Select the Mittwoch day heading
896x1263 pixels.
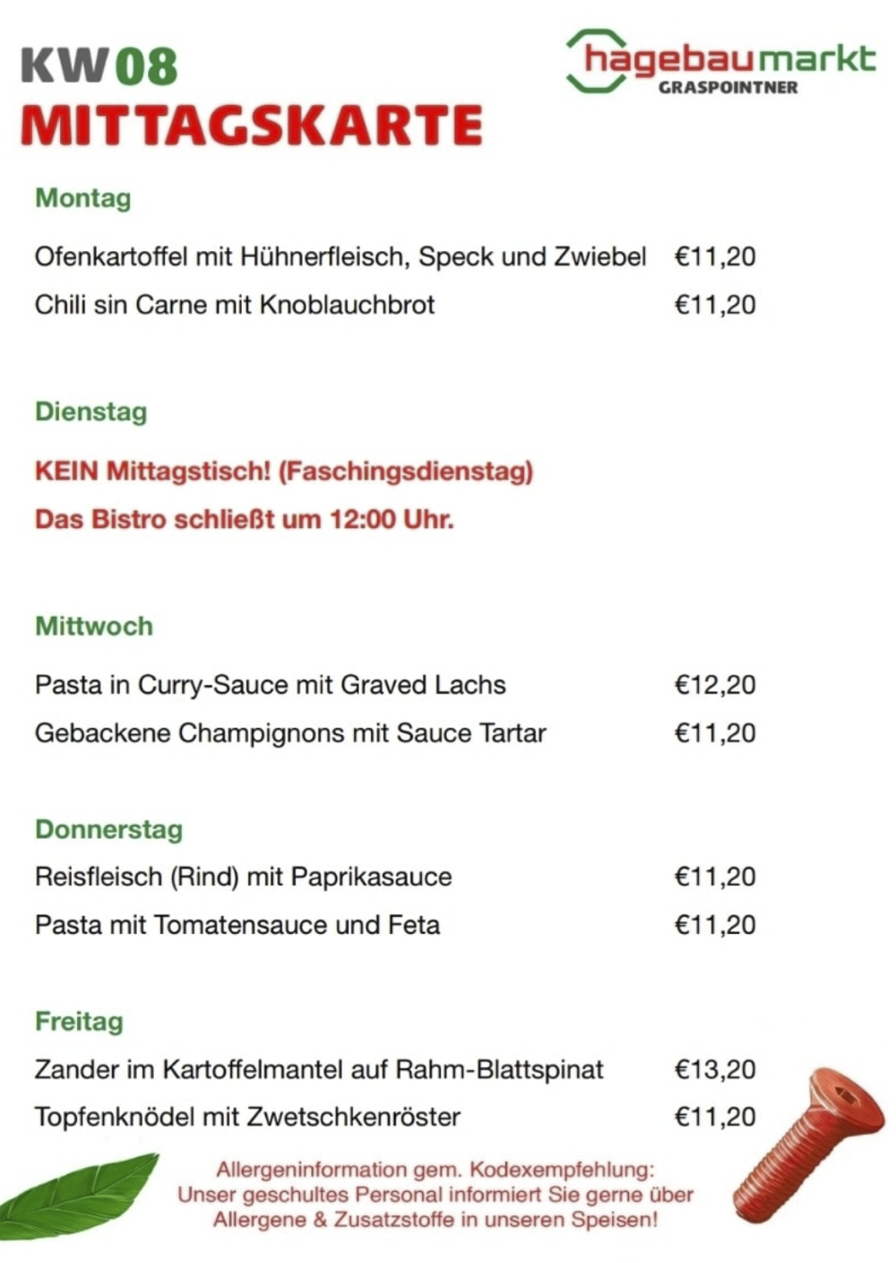tap(93, 626)
